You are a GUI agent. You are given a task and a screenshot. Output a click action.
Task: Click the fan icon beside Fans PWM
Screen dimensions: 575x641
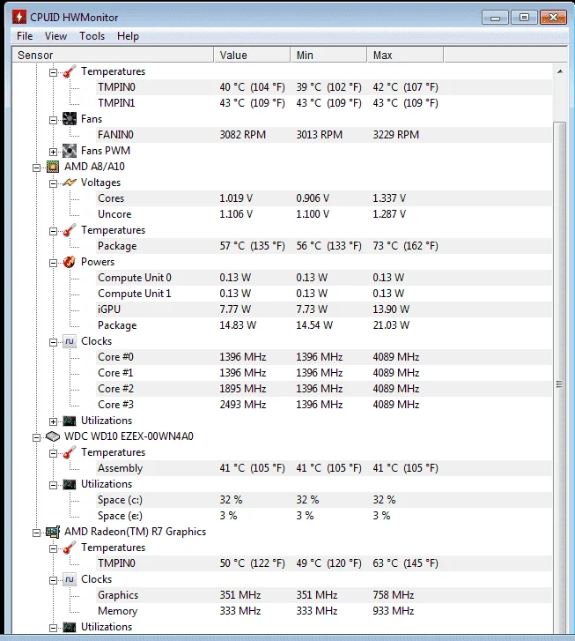pos(70,151)
